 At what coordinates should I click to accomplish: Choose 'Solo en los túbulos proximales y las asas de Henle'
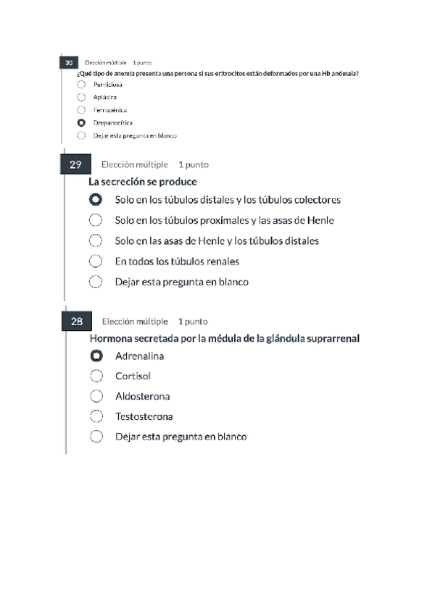click(95, 220)
